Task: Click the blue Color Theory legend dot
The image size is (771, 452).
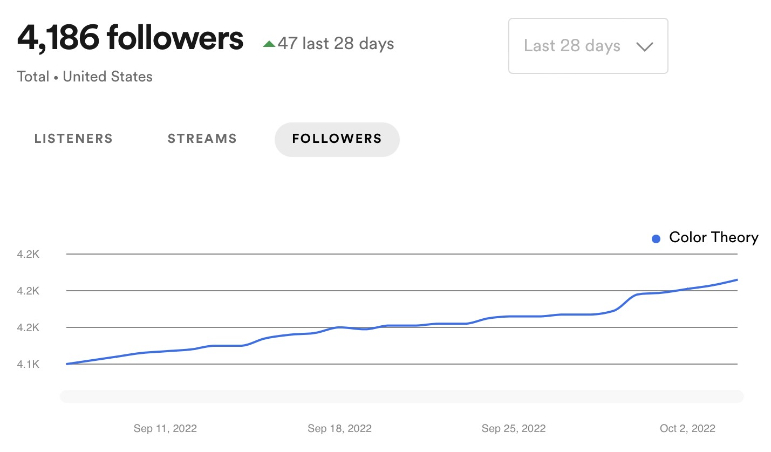Action: point(656,238)
